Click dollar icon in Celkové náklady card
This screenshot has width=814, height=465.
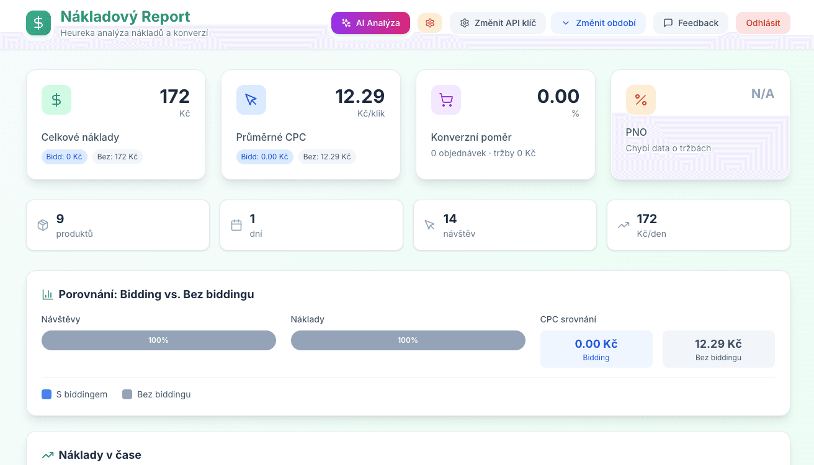click(56, 100)
